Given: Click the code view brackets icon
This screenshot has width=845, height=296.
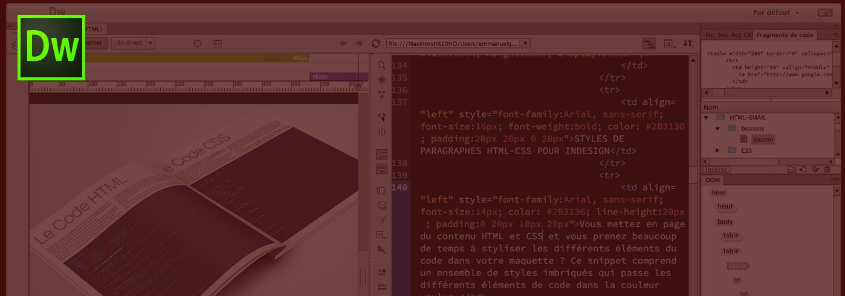Looking at the screenshot, I should tap(217, 43).
